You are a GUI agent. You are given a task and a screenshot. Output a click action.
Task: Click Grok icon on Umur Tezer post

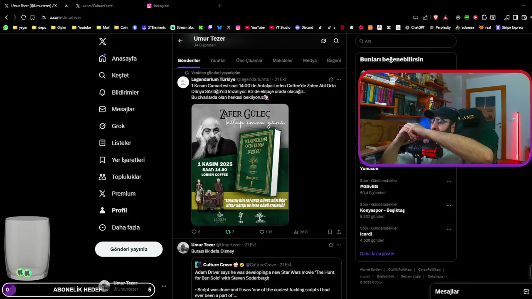(x=331, y=245)
